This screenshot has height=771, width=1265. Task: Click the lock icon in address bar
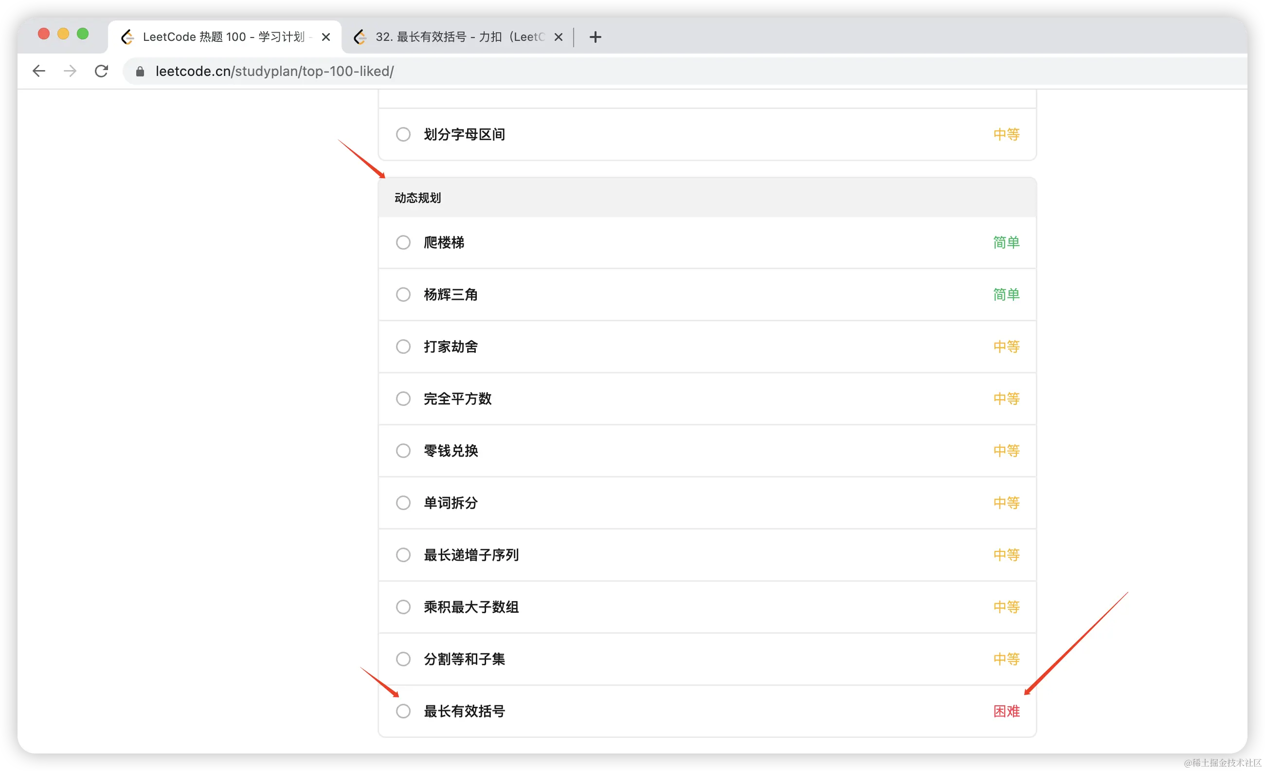point(140,72)
